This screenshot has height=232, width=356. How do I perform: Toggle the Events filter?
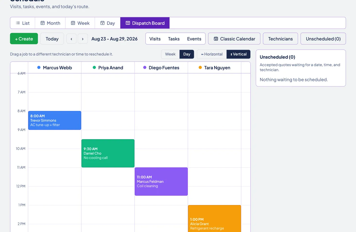coord(194,39)
